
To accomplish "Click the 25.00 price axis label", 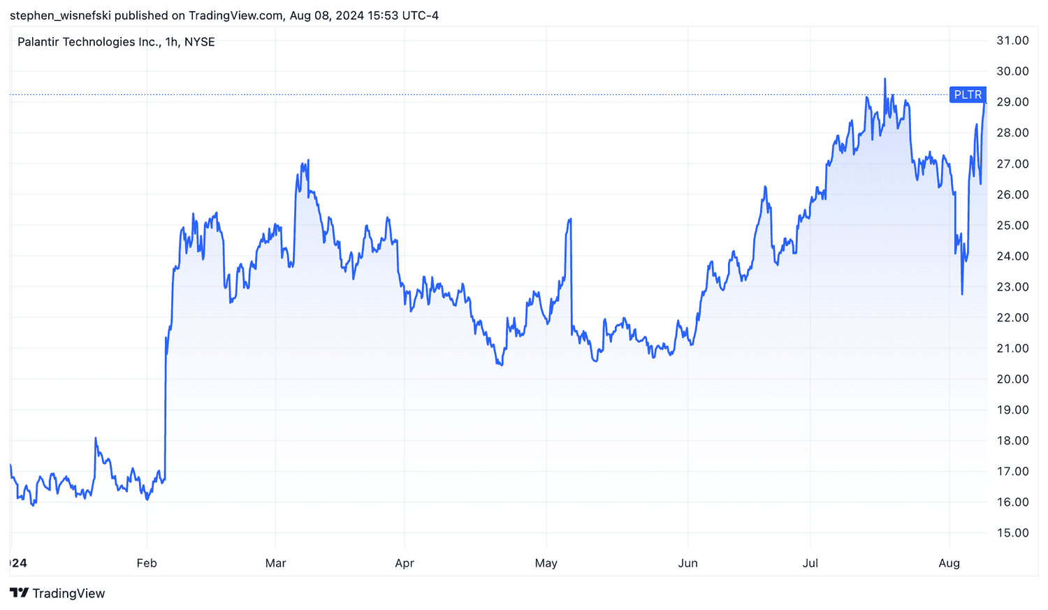I will [1012, 225].
